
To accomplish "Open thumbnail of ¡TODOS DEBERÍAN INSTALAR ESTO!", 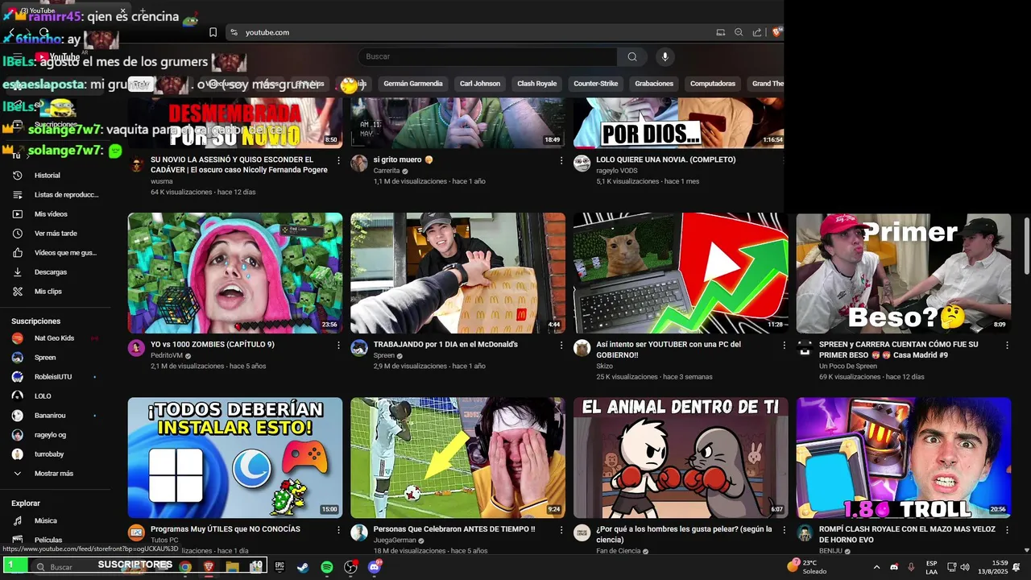I will (x=235, y=458).
